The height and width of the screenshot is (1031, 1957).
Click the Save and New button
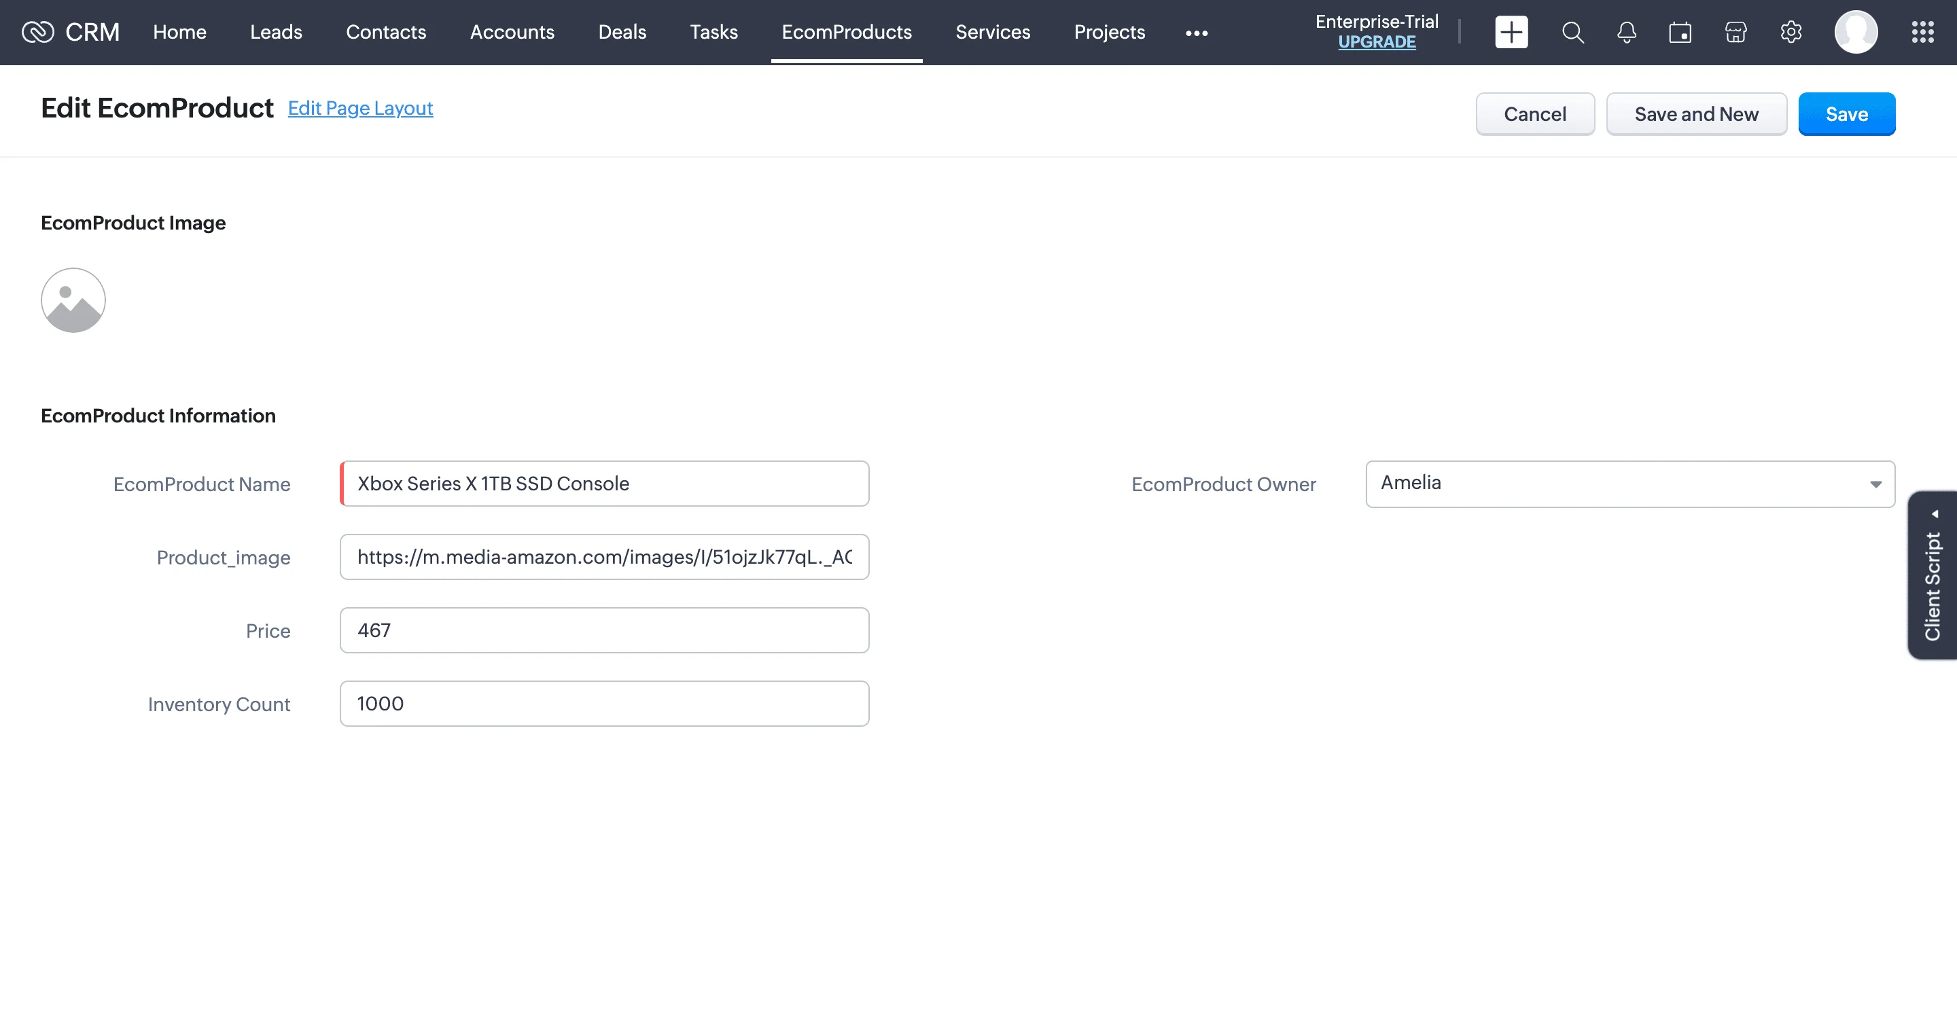pos(1697,114)
